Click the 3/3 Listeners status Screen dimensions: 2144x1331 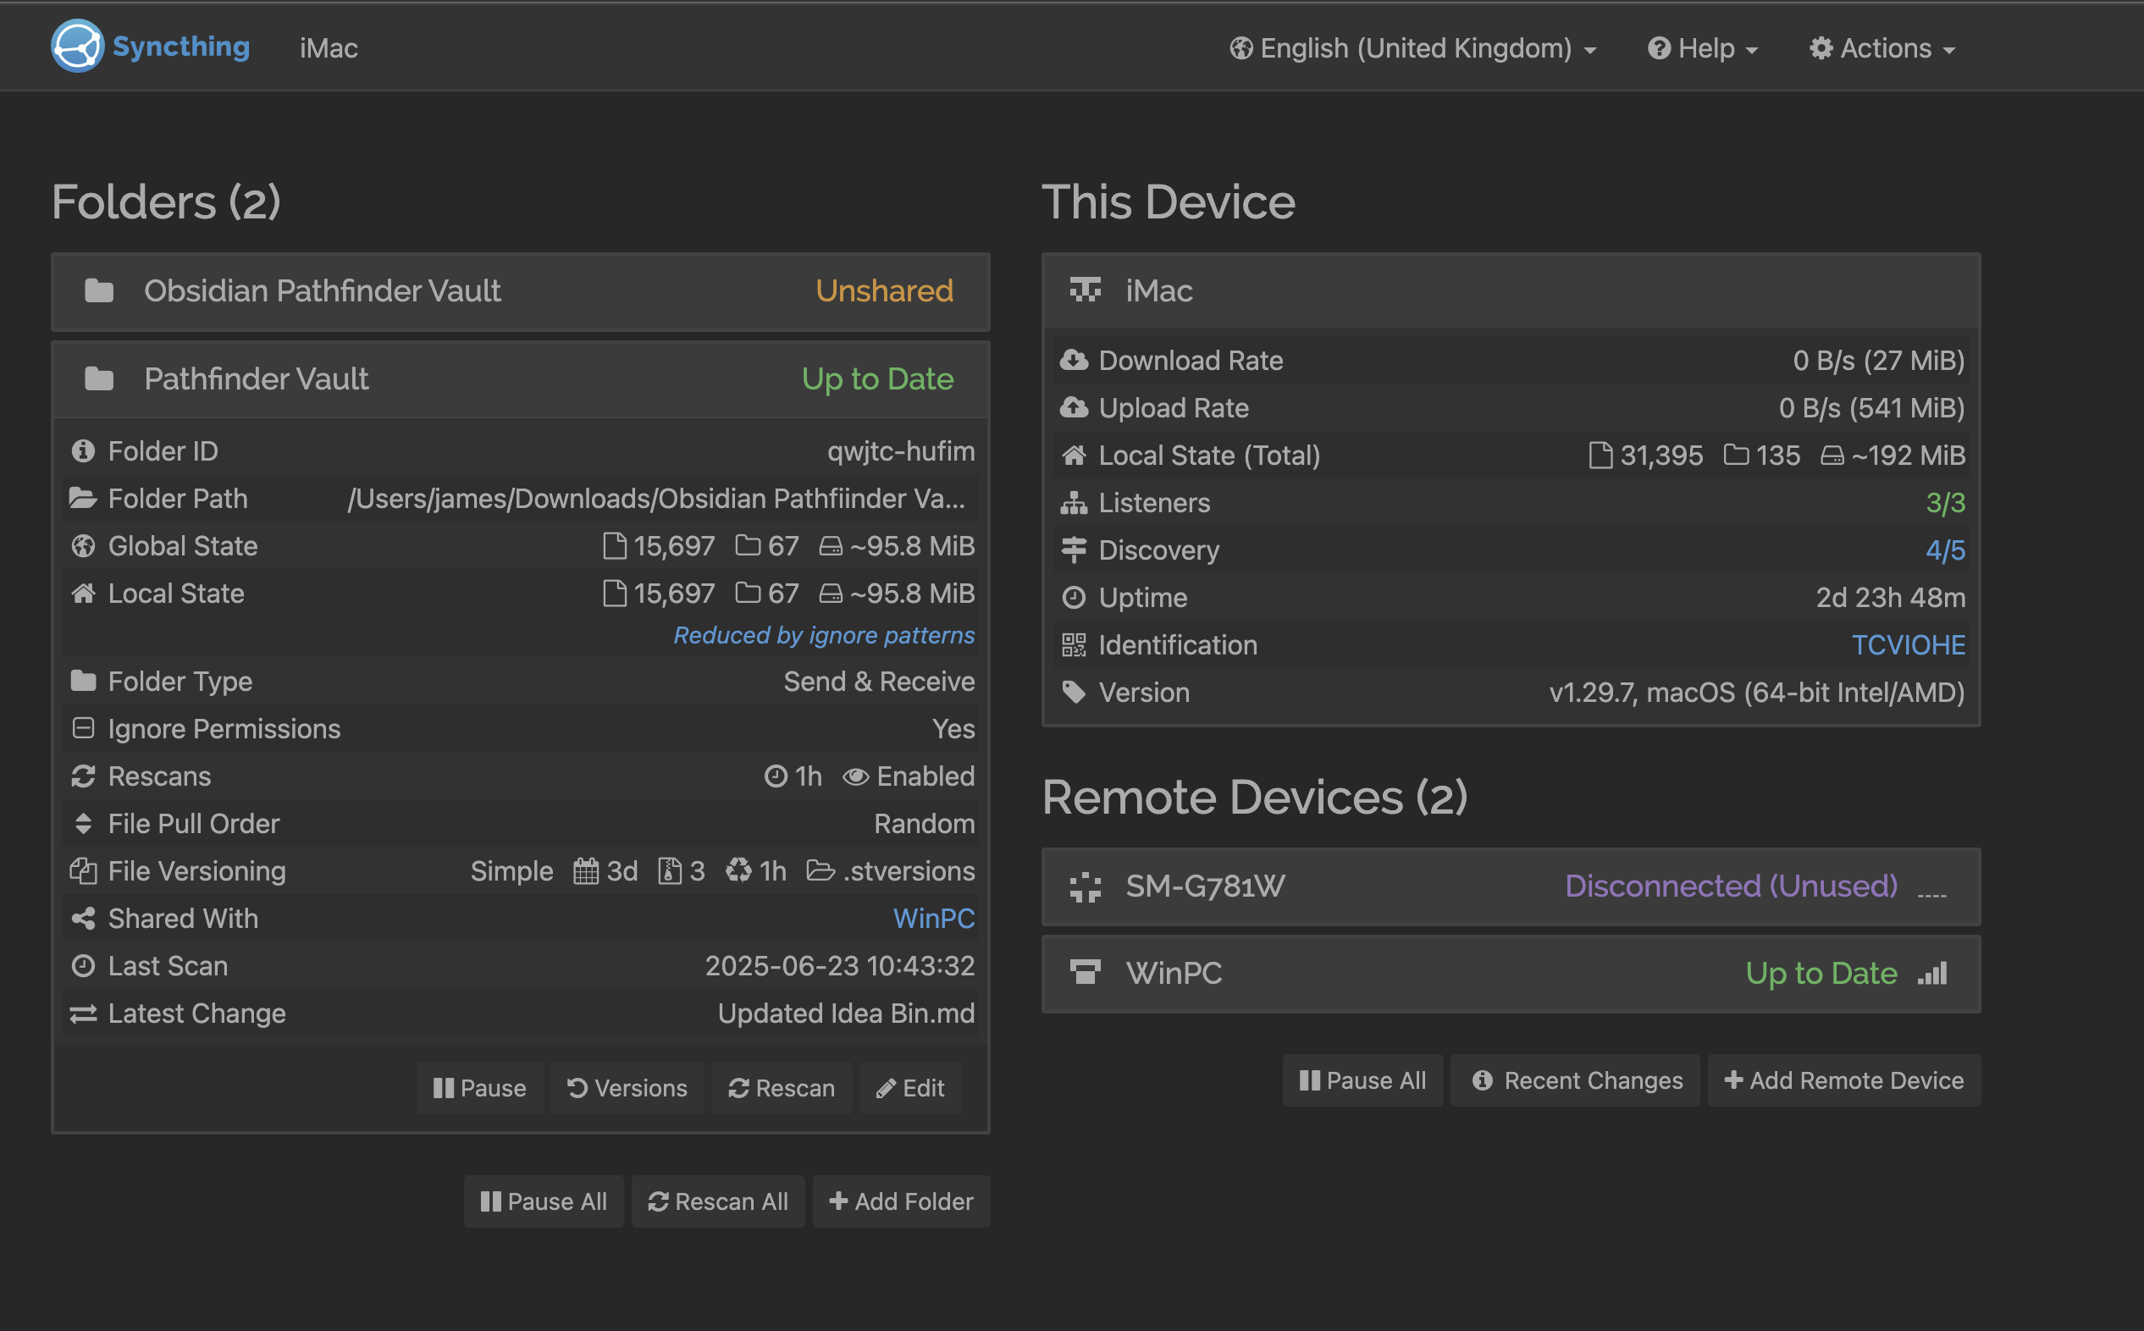(1945, 503)
